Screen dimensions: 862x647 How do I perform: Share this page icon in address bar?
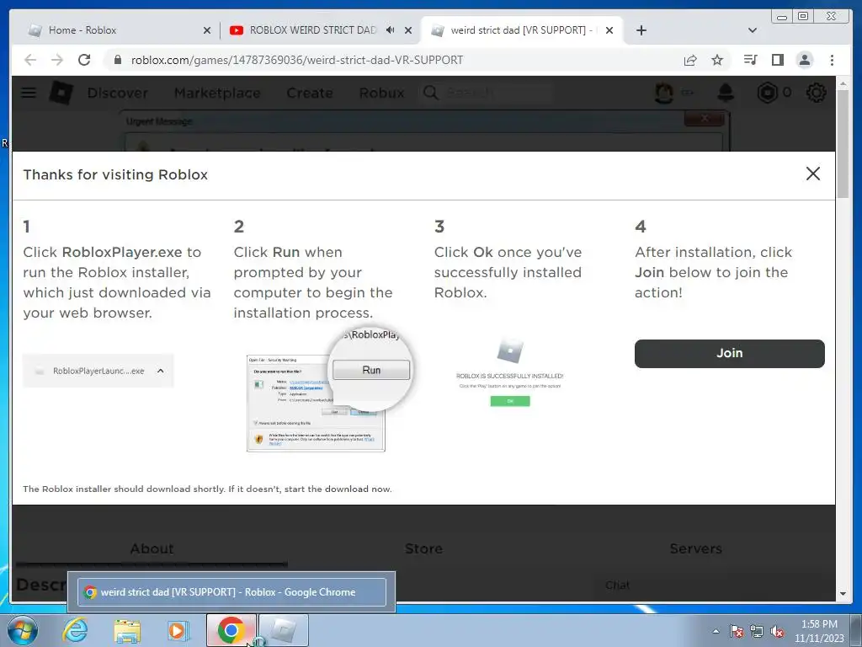click(x=690, y=60)
